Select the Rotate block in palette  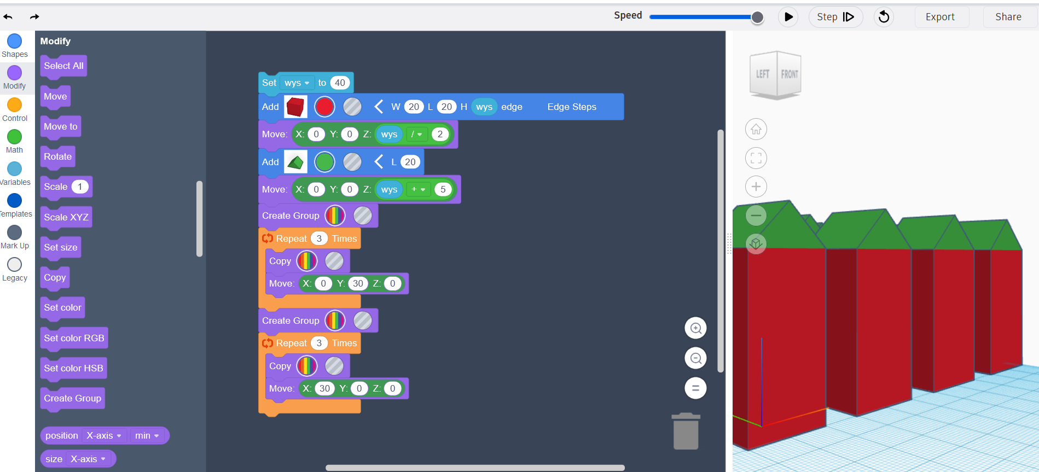coord(57,157)
